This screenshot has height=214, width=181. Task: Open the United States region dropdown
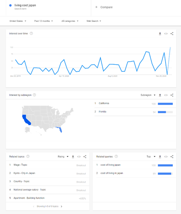18,21
